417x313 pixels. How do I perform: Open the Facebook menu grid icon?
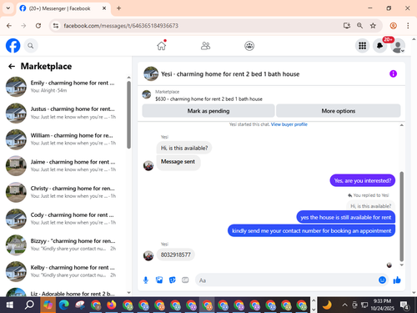(362, 46)
